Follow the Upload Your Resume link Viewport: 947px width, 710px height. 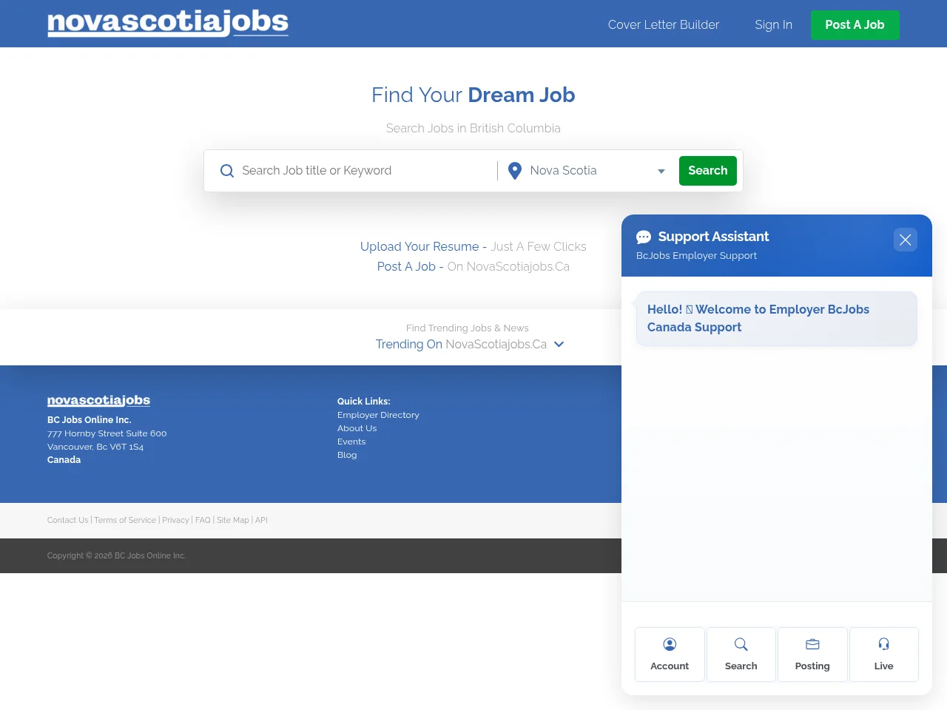click(x=419, y=246)
